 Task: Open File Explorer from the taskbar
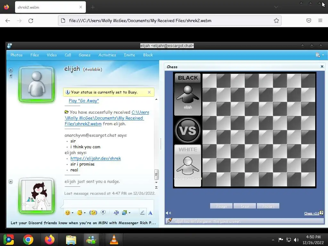(71, 240)
